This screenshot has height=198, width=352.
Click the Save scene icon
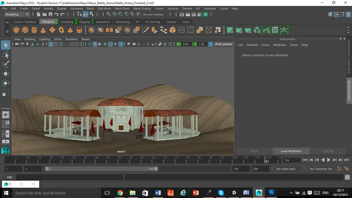coord(51,14)
